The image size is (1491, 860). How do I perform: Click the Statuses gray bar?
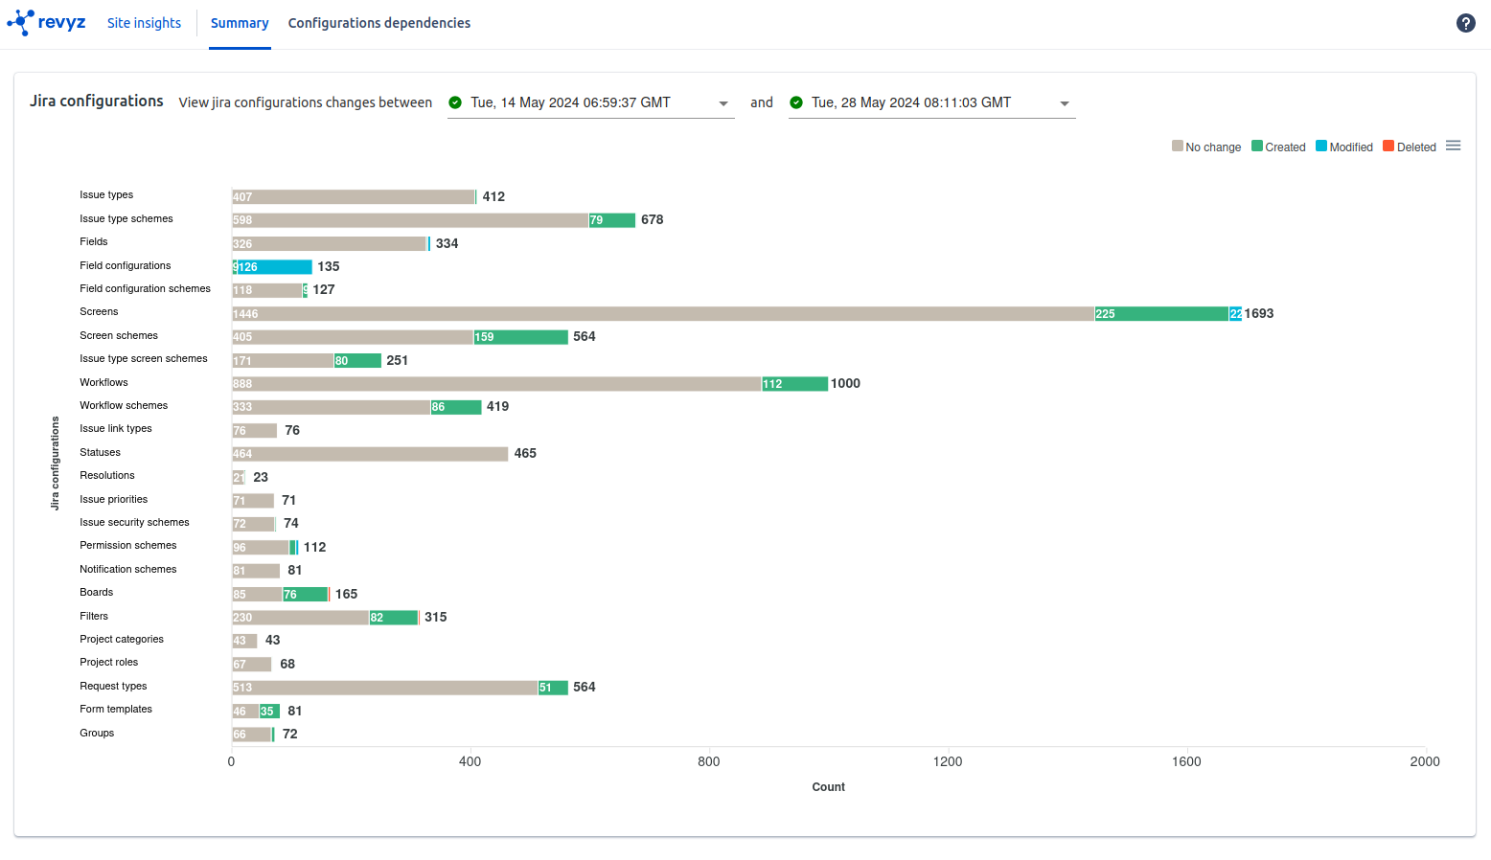[x=370, y=454]
